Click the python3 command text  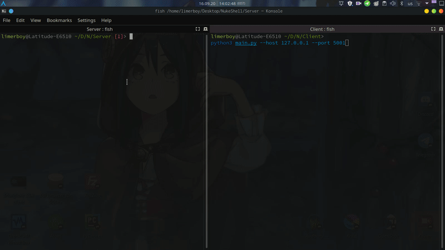coord(221,43)
